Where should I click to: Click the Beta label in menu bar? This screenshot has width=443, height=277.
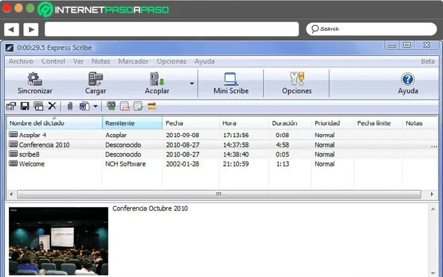pos(427,61)
